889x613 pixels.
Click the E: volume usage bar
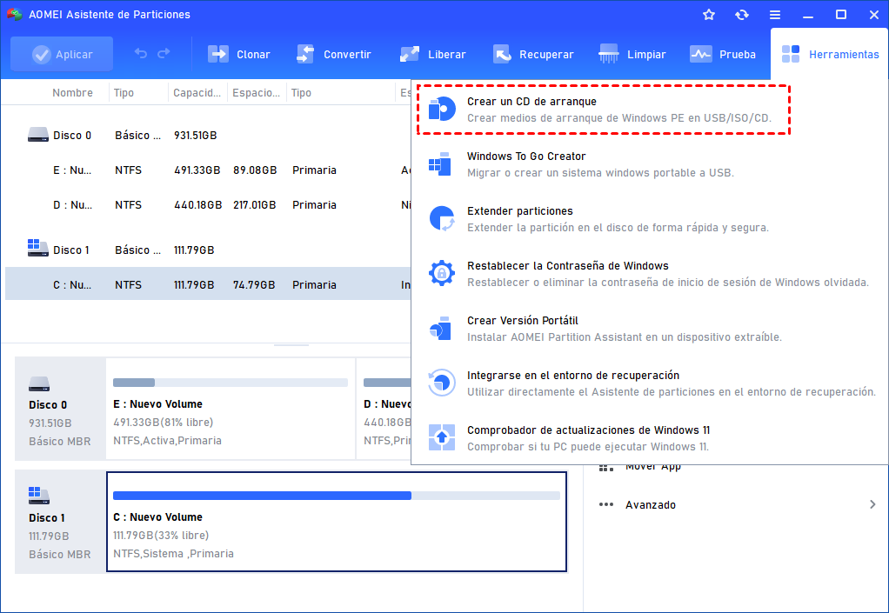(231, 383)
